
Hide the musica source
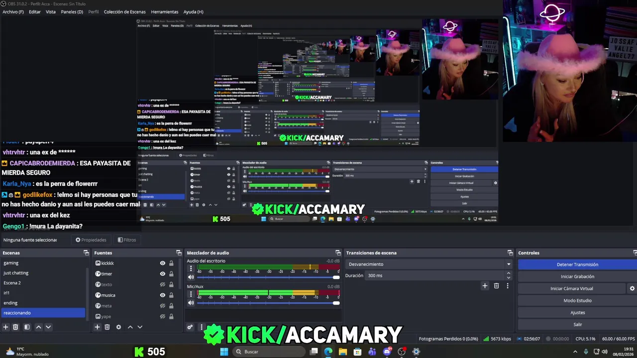162,295
